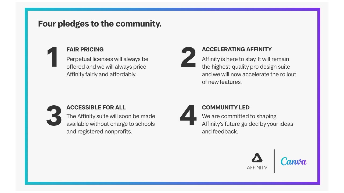The height and width of the screenshot is (193, 344).
Task: Click the ACCELERATING AFFINITY heading
Action: coord(237,49)
